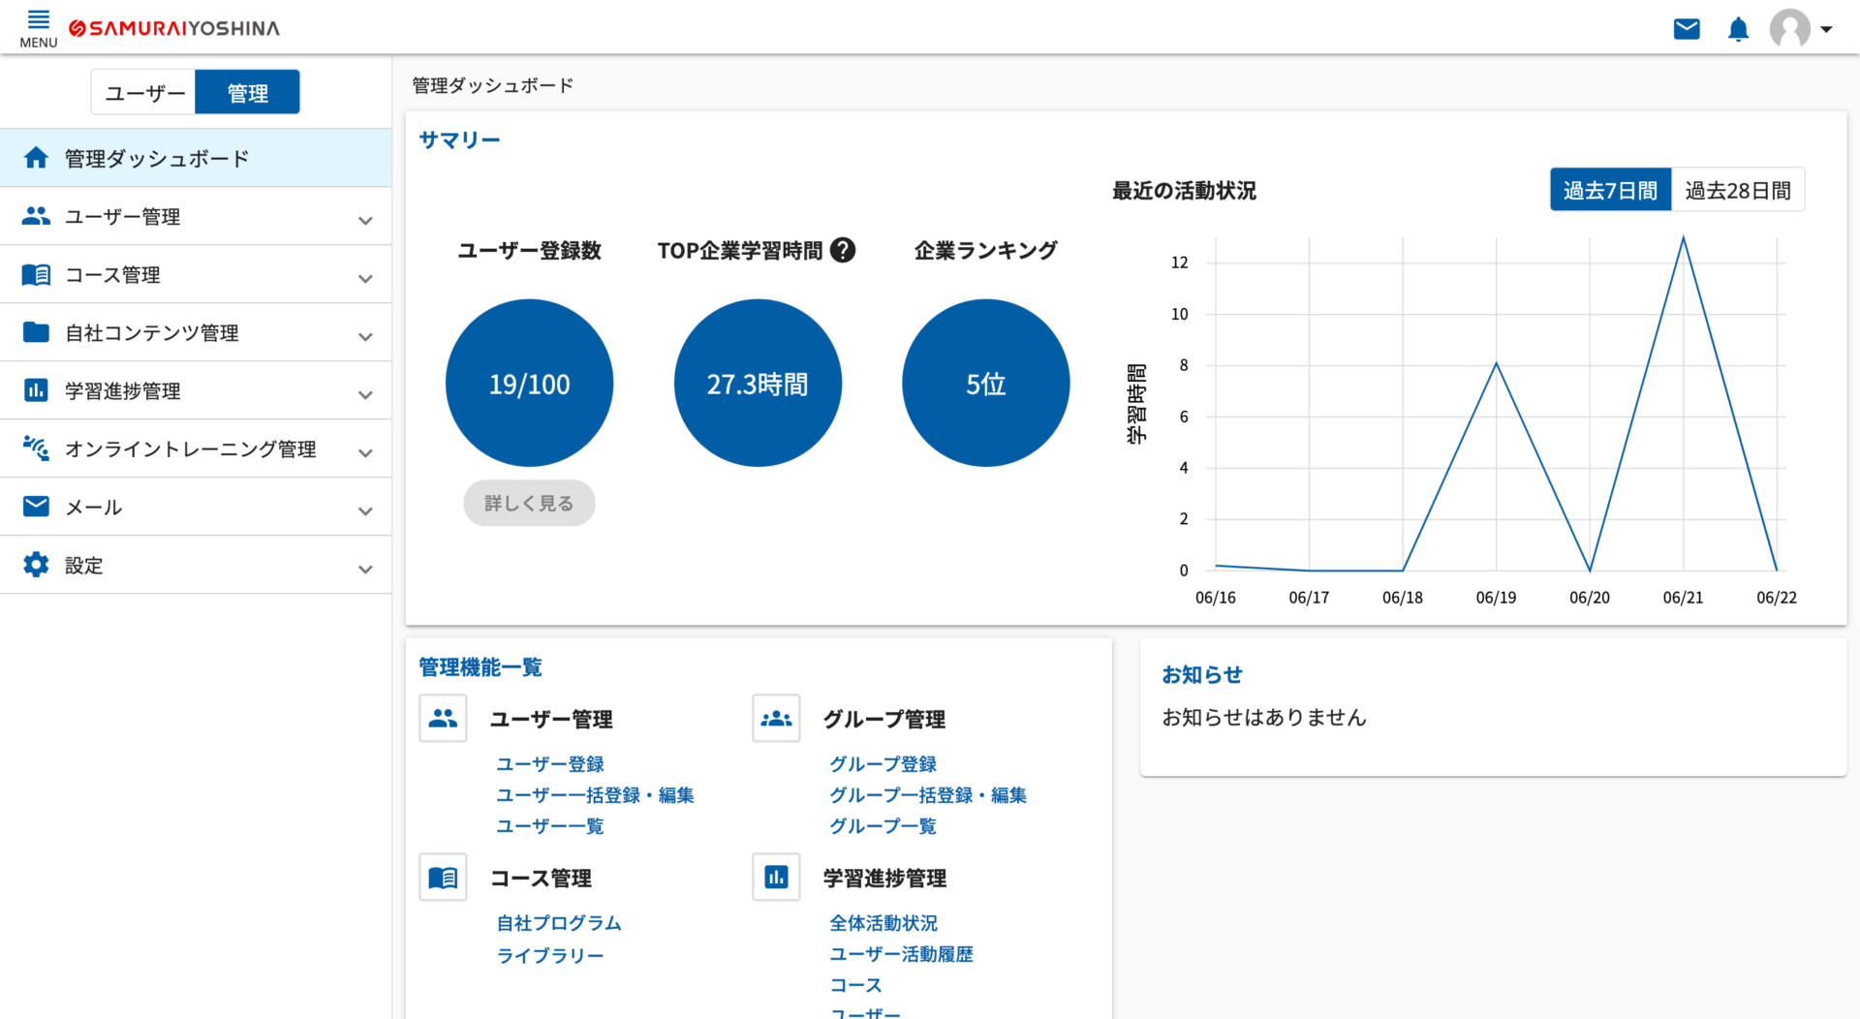Click the chart icon beside sidebar 学習進捗管理

tap(36, 390)
